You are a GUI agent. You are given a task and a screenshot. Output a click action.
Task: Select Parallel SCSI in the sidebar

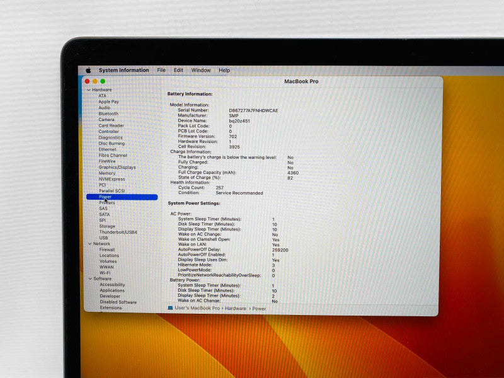(112, 191)
